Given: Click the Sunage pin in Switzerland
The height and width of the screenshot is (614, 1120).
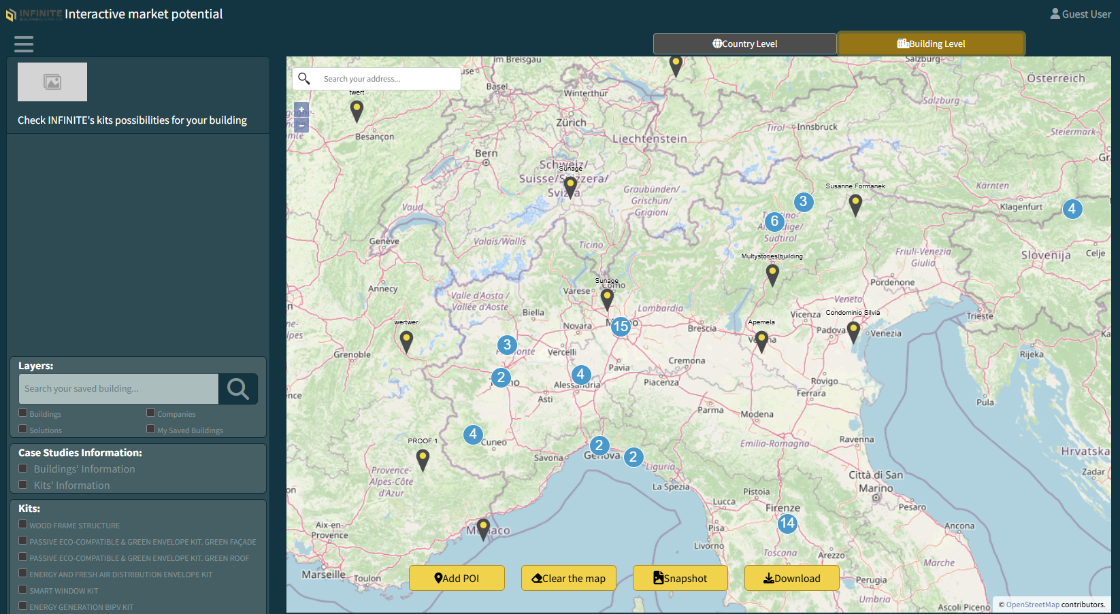Looking at the screenshot, I should coord(570,187).
